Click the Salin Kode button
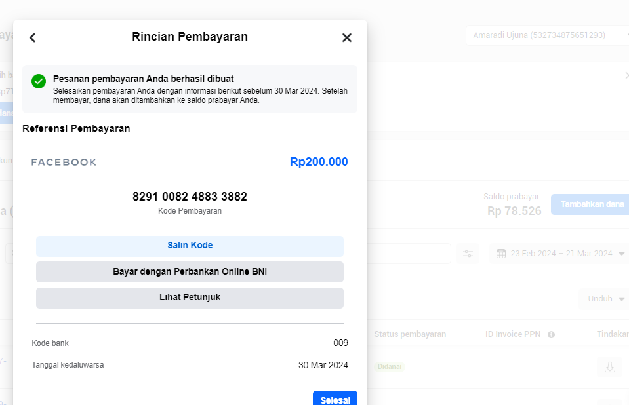The width and height of the screenshot is (629, 405). coord(190,246)
